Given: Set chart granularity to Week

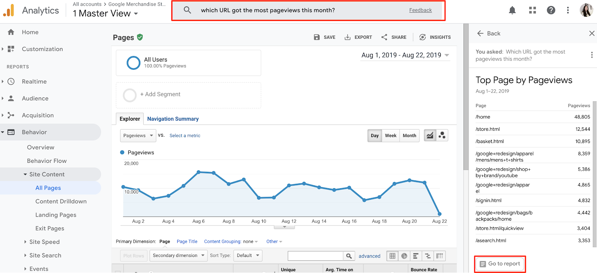Looking at the screenshot, I should [391, 136].
